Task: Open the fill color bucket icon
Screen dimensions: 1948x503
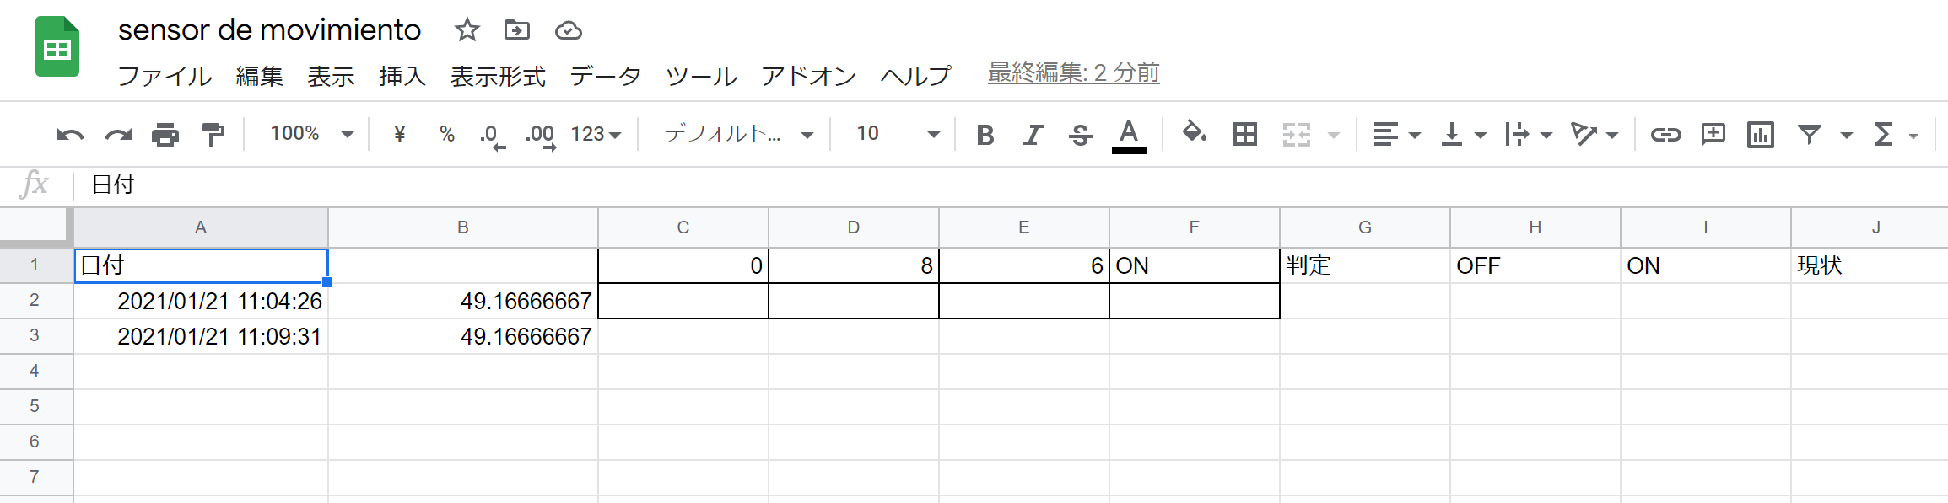Action: click(x=1194, y=132)
